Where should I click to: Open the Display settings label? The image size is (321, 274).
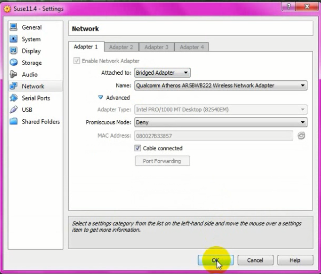[x=31, y=51]
